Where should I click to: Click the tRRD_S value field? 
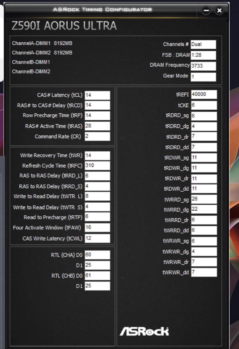98,186
